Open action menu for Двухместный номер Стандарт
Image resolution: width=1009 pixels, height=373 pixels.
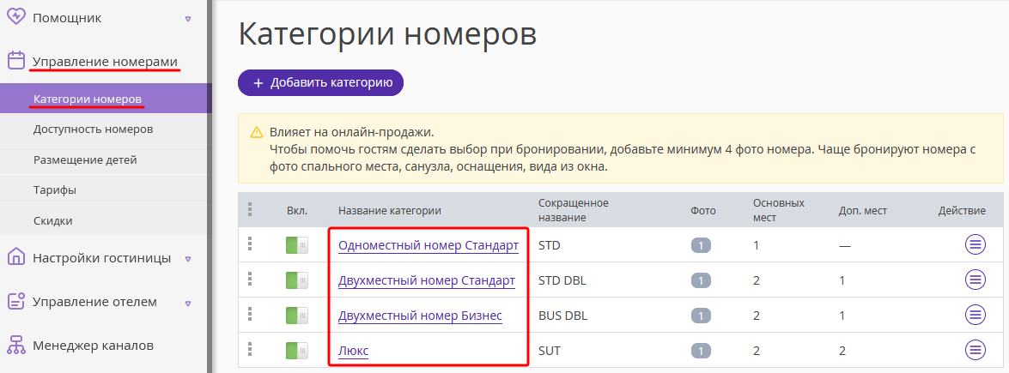976,280
